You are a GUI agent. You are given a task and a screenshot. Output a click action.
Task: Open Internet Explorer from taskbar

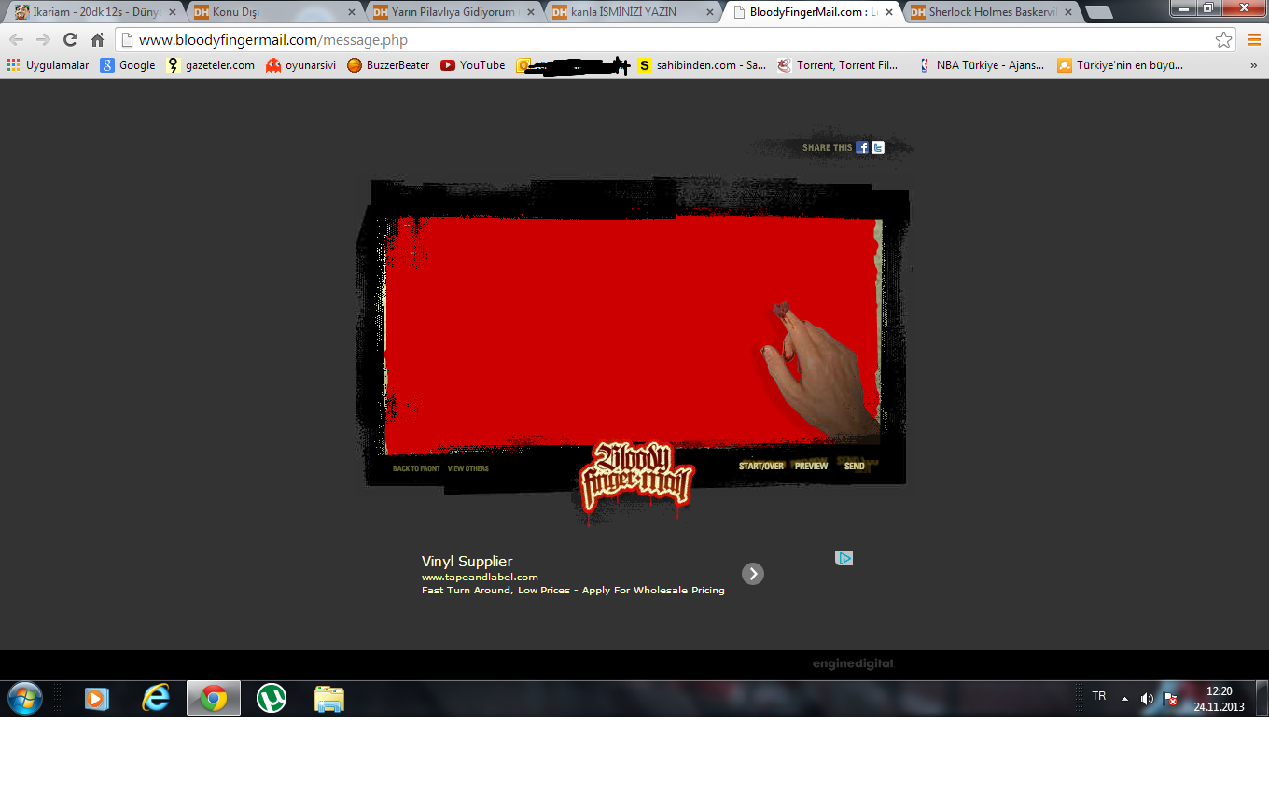[x=155, y=698]
